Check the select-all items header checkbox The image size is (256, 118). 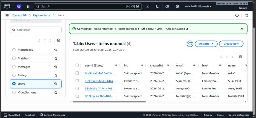(x=77, y=65)
